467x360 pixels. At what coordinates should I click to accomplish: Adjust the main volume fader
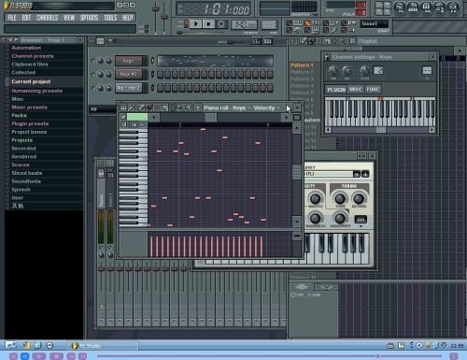pyautogui.click(x=155, y=9)
